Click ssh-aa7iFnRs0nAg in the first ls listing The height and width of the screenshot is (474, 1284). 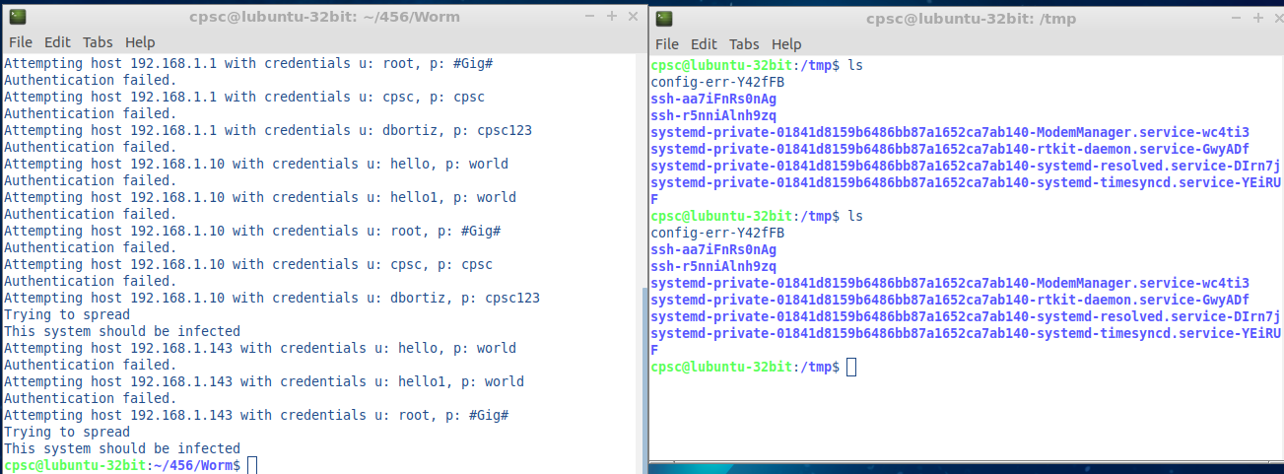click(713, 99)
